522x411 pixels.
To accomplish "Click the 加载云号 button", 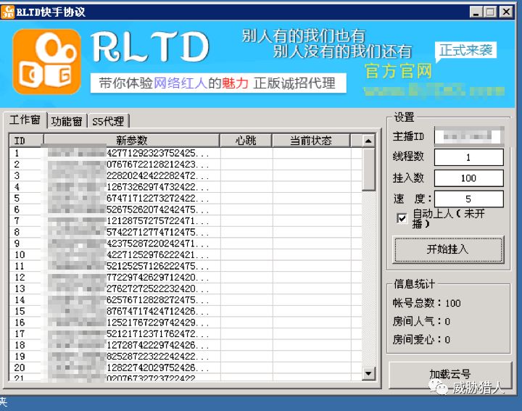I will tap(449, 375).
